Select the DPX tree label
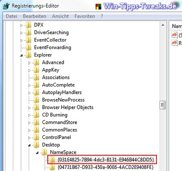This screenshot has height=171, width=182. [39, 25]
